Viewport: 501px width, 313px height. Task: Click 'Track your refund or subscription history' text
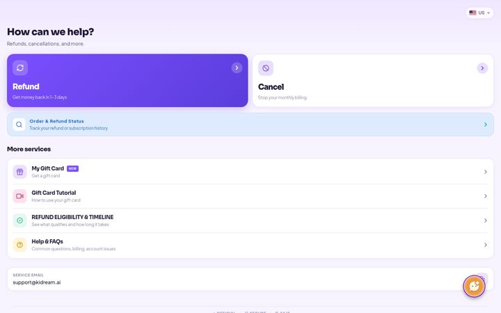(69, 128)
